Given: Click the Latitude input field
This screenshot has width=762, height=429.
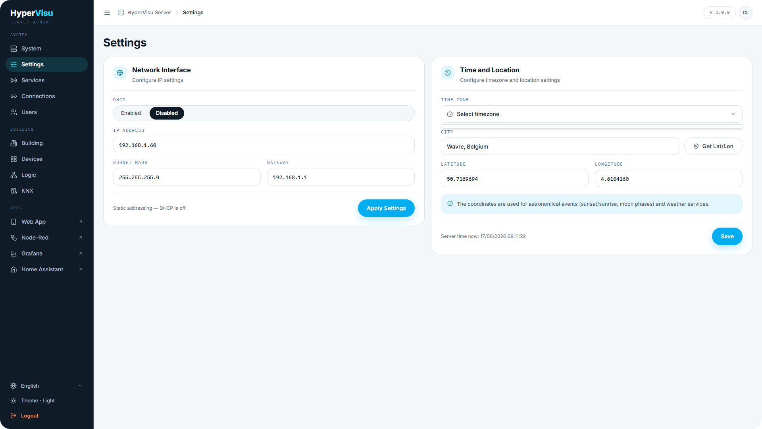Looking at the screenshot, I should pos(515,179).
